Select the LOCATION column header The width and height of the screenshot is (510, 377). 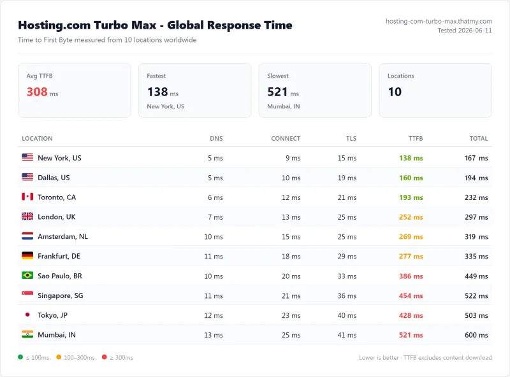pos(37,138)
